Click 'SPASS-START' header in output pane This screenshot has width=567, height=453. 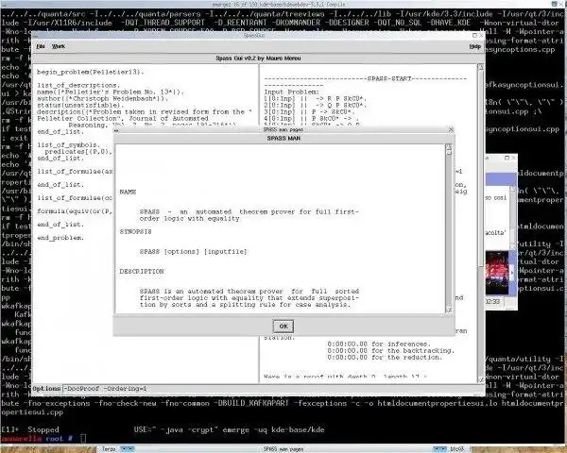point(389,78)
